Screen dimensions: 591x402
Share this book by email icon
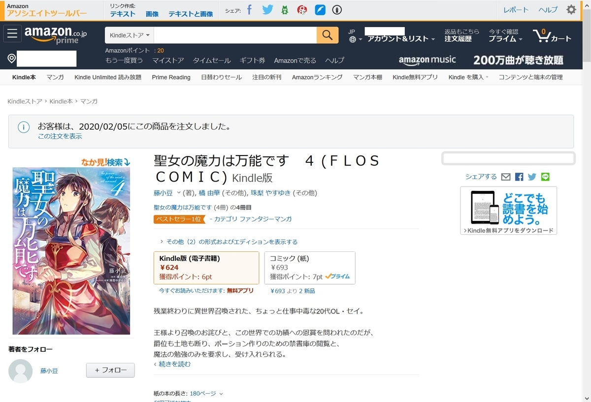506,177
